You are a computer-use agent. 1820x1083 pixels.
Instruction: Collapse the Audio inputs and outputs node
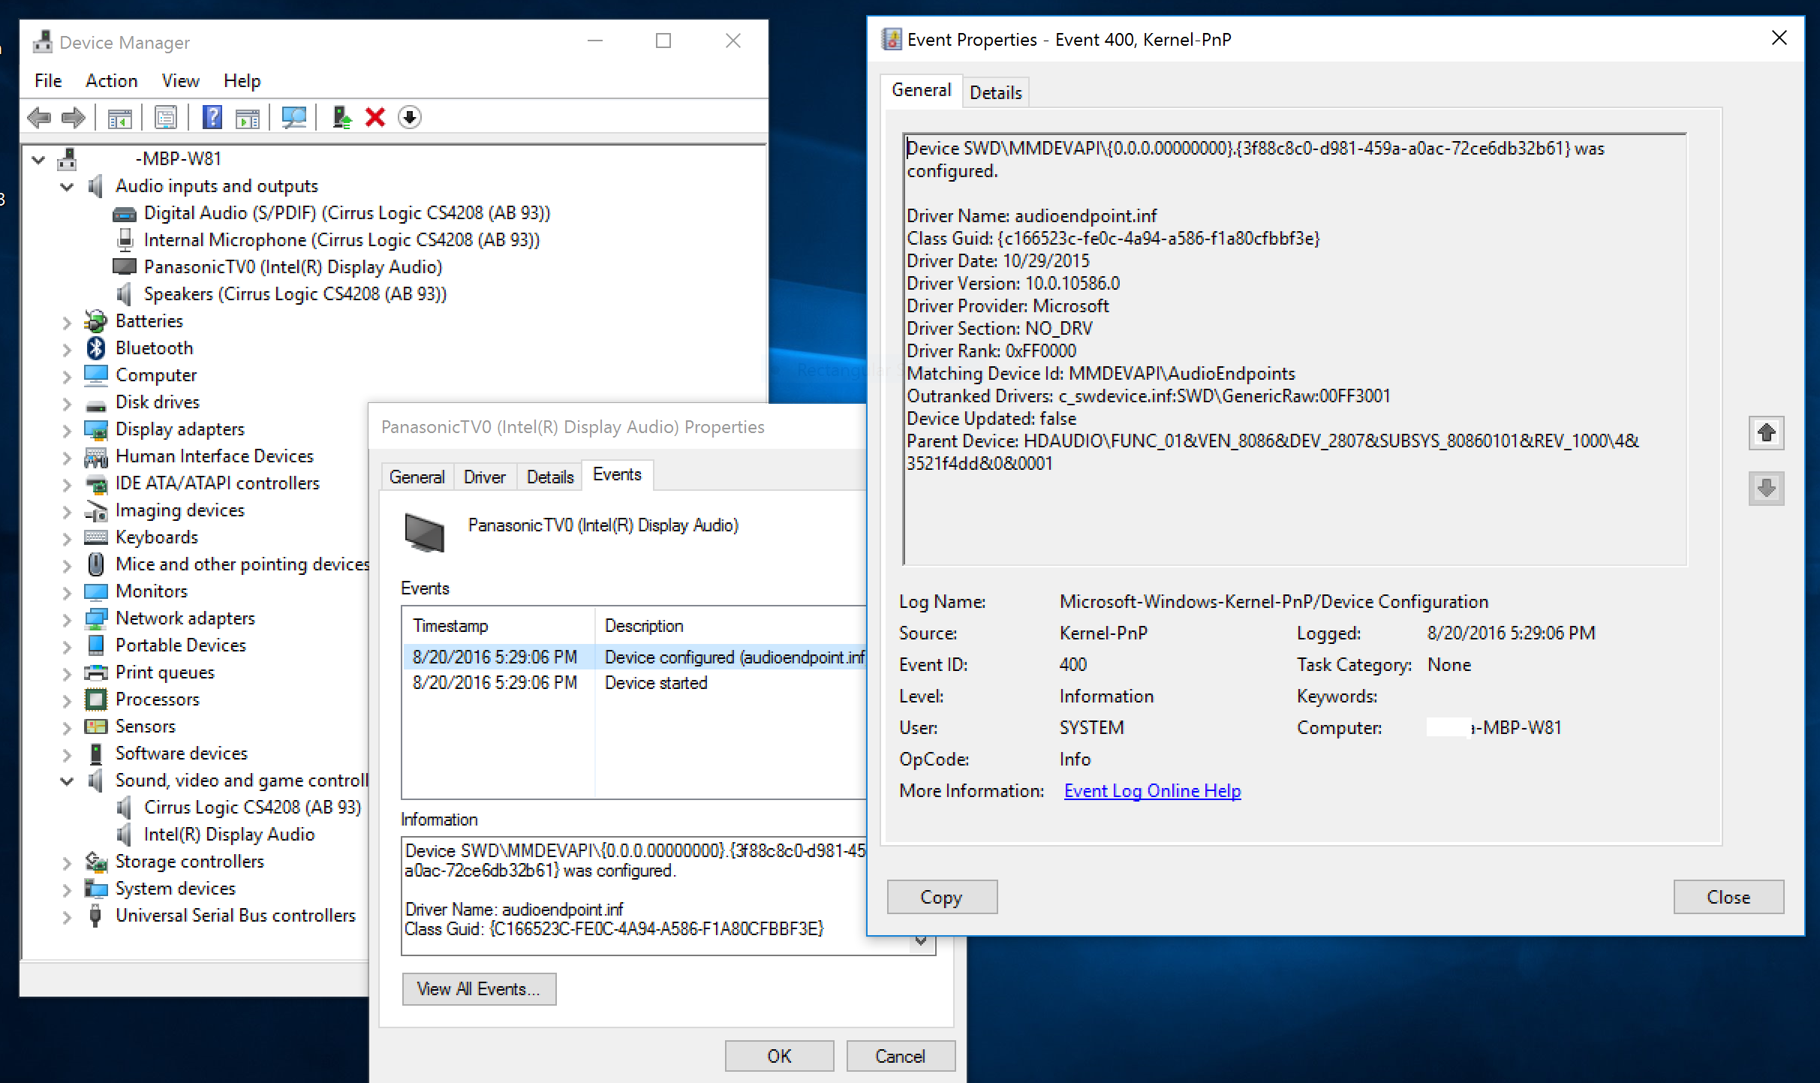click(67, 187)
